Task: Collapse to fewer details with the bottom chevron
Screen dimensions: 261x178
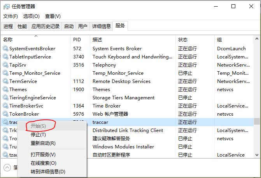Action: [x=7, y=167]
